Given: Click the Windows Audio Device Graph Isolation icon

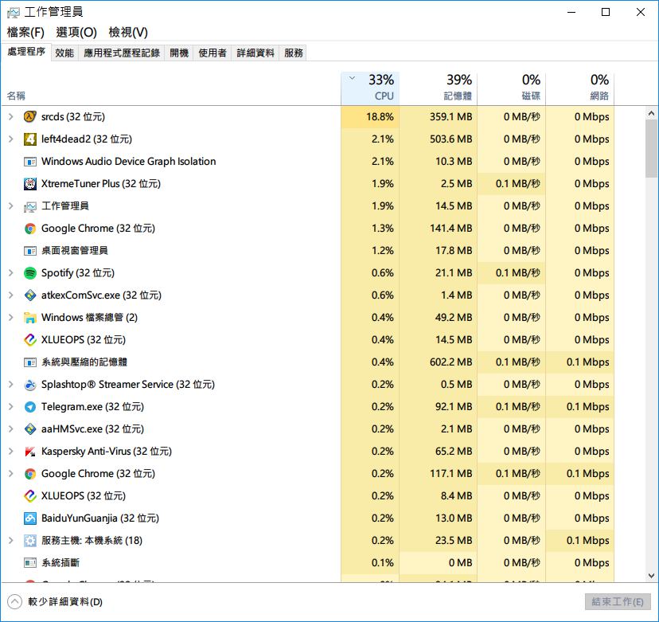Looking at the screenshot, I should [x=29, y=162].
